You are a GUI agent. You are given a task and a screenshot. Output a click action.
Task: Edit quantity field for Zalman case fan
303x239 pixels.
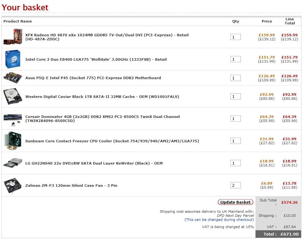click(x=235, y=186)
